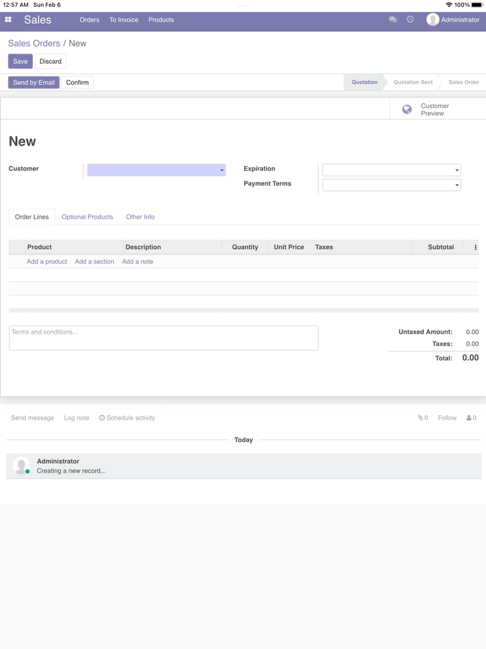Viewport: 486px width, 649px height.
Task: Click the Add a product link
Action: tap(47, 262)
